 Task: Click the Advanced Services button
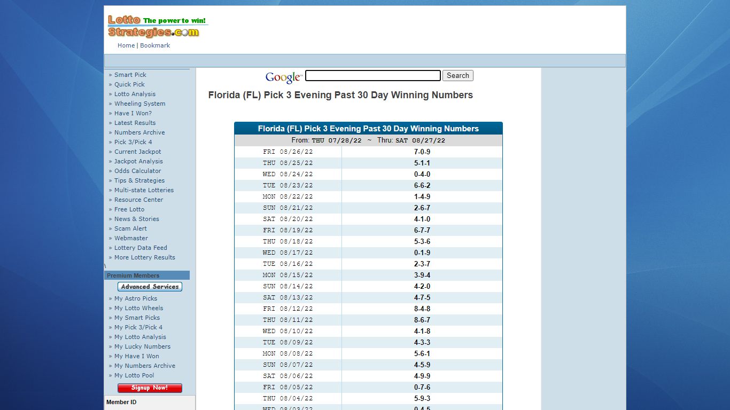[x=150, y=287]
